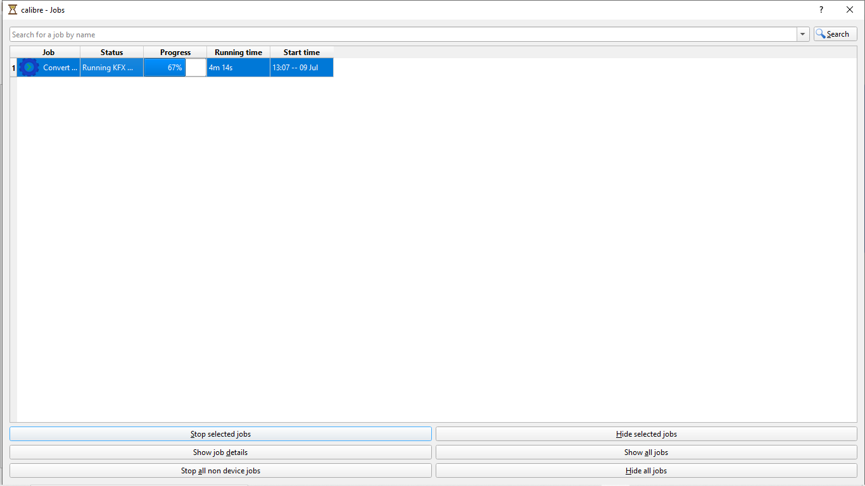Image resolution: width=865 pixels, height=486 pixels.
Task: Click Stop all non device jobs
Action: (220, 471)
